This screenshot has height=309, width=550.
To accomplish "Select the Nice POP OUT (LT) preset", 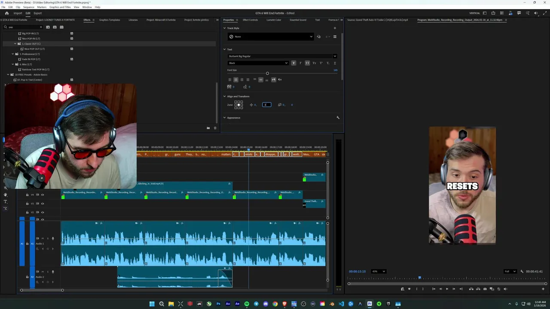I will click(x=34, y=49).
